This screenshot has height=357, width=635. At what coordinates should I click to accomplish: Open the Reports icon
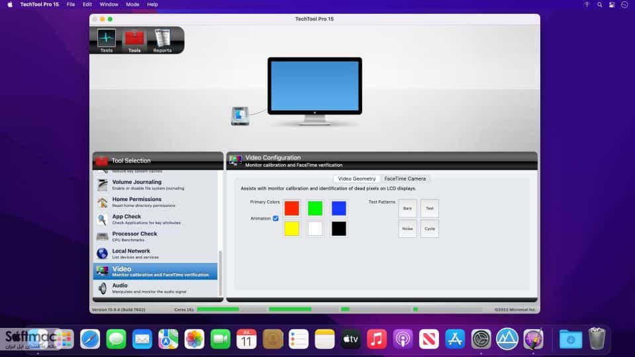[x=162, y=41]
